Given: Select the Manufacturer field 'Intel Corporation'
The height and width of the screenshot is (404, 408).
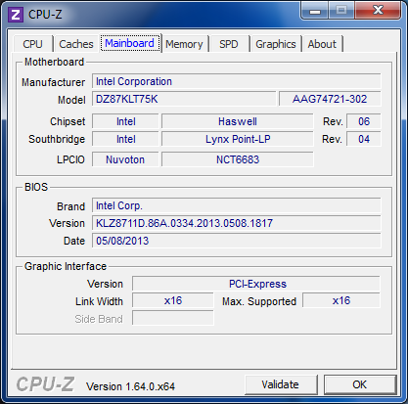Looking at the screenshot, I should tap(237, 81).
